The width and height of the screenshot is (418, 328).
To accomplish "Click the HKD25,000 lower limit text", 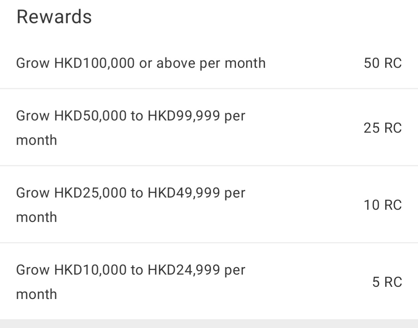I will [90, 193].
